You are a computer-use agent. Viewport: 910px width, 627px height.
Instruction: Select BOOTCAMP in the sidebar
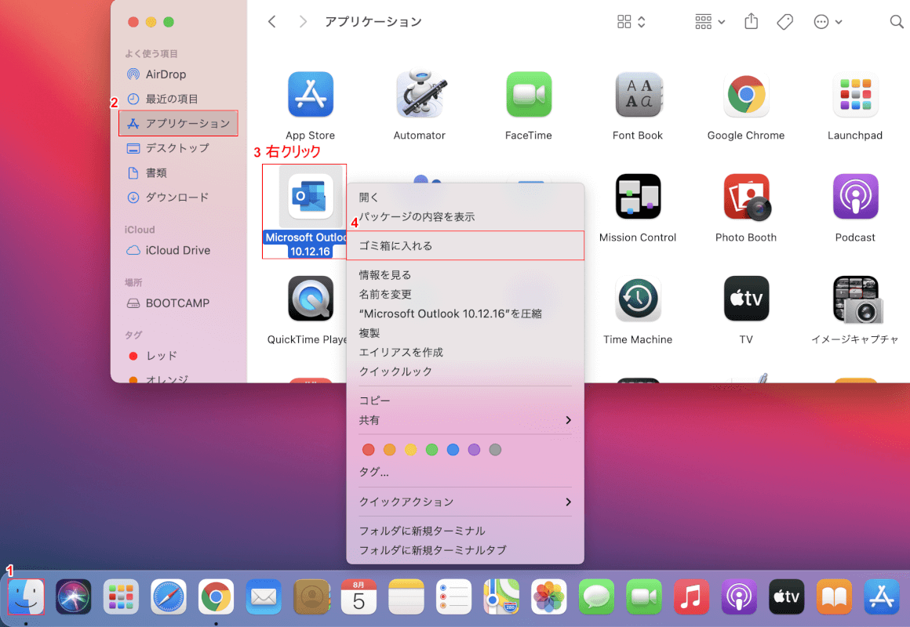pyautogui.click(x=179, y=303)
